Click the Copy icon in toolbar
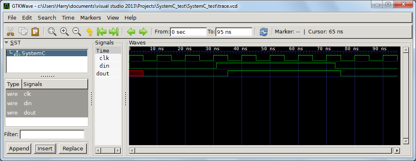The image size is (416, 161). [23, 31]
